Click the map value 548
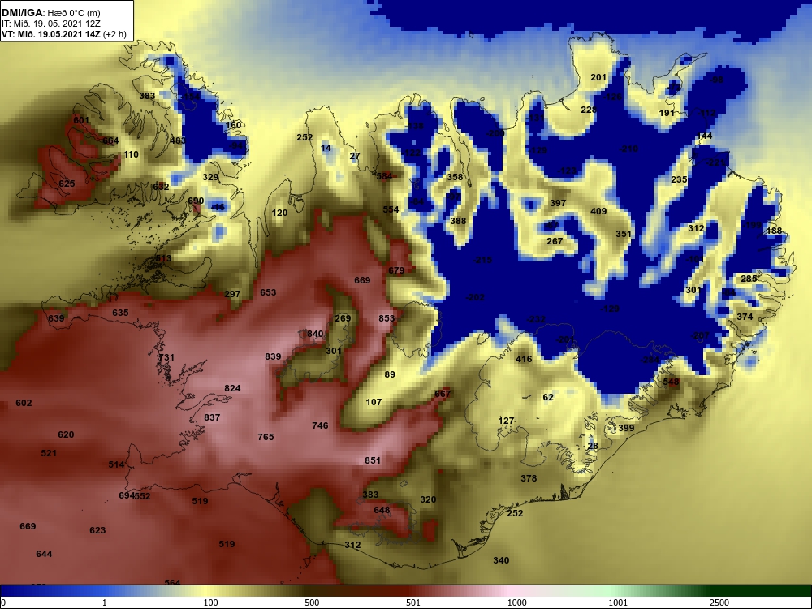 click(671, 382)
